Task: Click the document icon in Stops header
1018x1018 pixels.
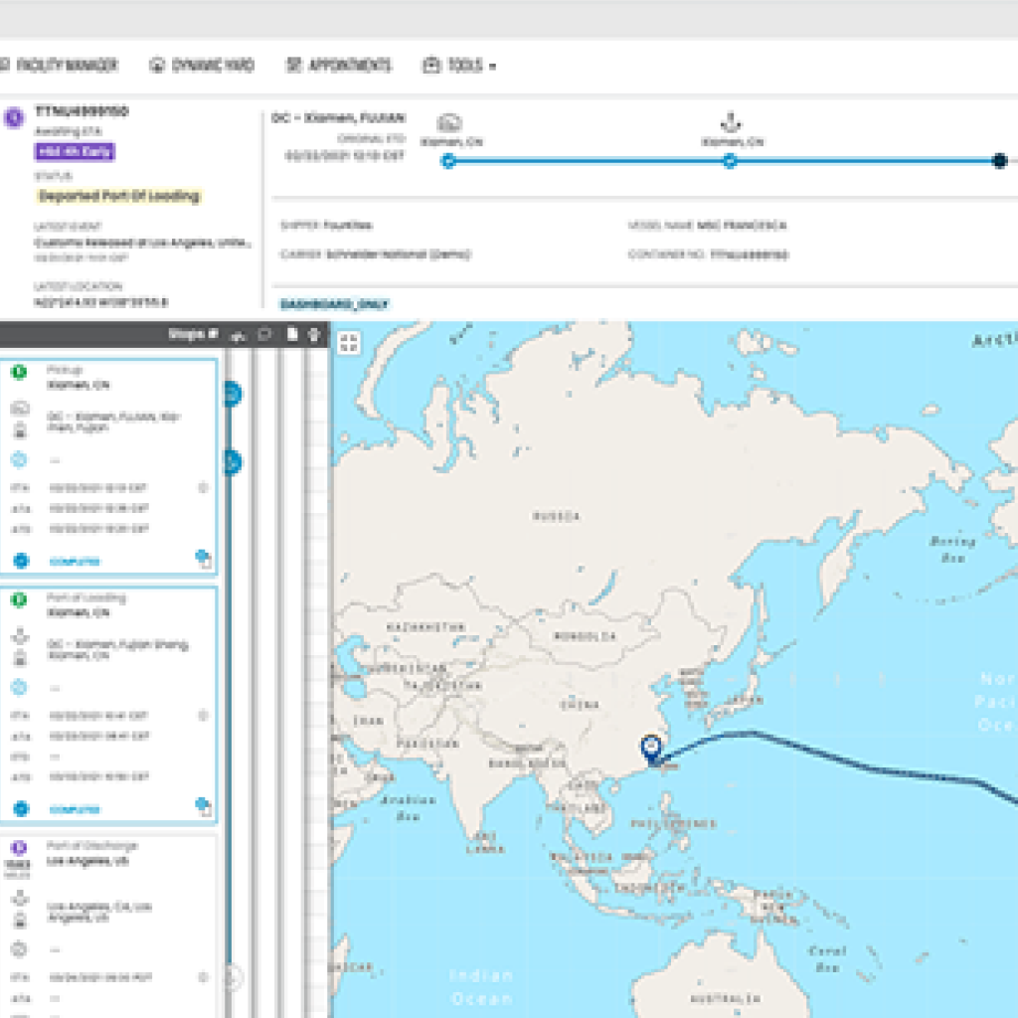Action: [x=290, y=336]
